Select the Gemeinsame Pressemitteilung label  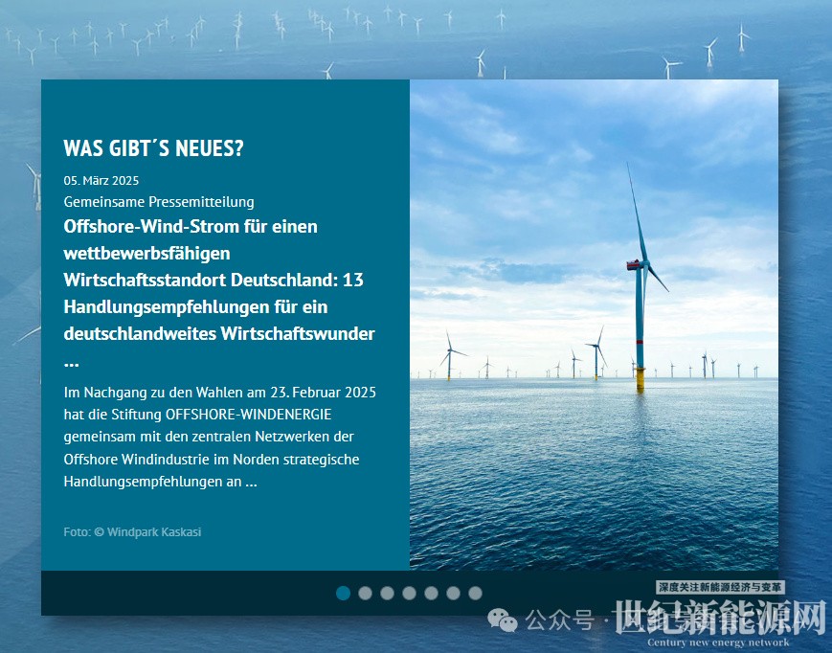click(x=159, y=202)
